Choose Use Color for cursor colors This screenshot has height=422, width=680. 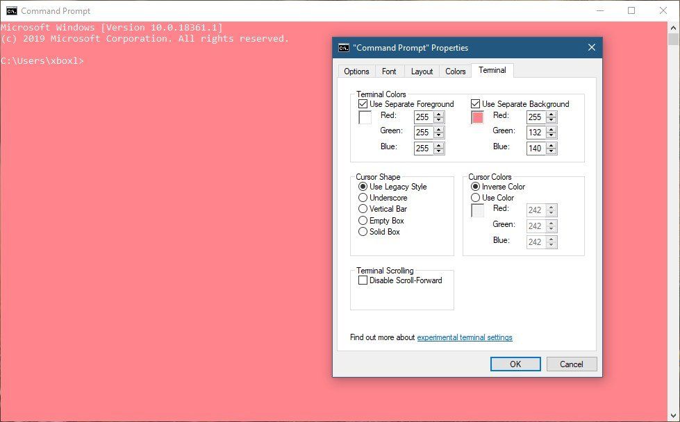[474, 198]
